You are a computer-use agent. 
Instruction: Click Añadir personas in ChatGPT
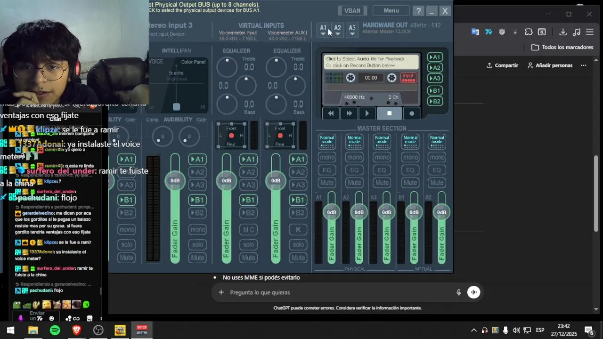click(550, 65)
